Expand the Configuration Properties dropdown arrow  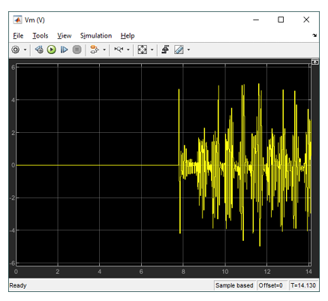[x=25, y=50]
